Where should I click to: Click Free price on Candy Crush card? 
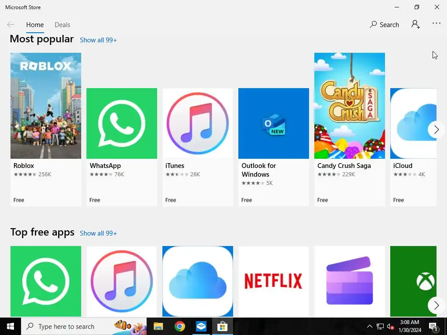tap(323, 200)
